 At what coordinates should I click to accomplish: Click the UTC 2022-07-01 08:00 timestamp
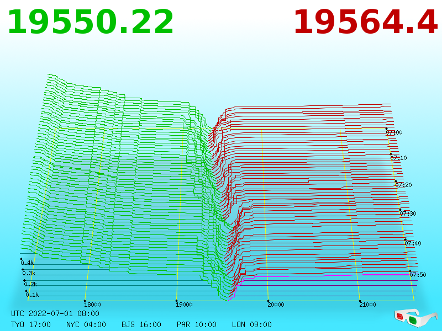pyautogui.click(x=55, y=313)
